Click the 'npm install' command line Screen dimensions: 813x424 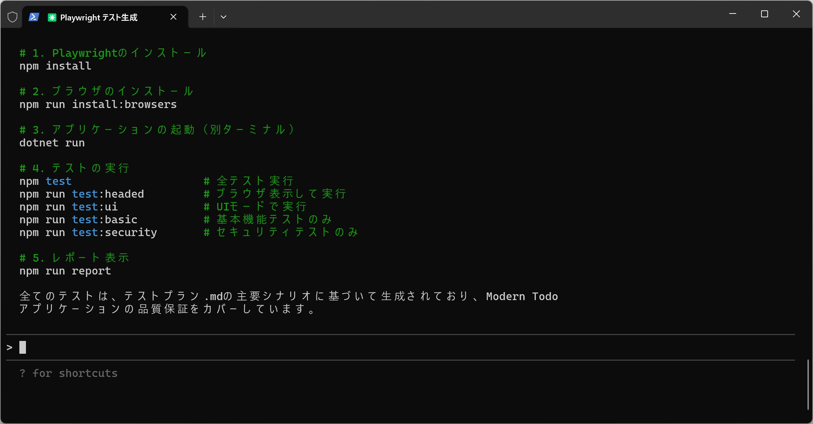pyautogui.click(x=55, y=66)
